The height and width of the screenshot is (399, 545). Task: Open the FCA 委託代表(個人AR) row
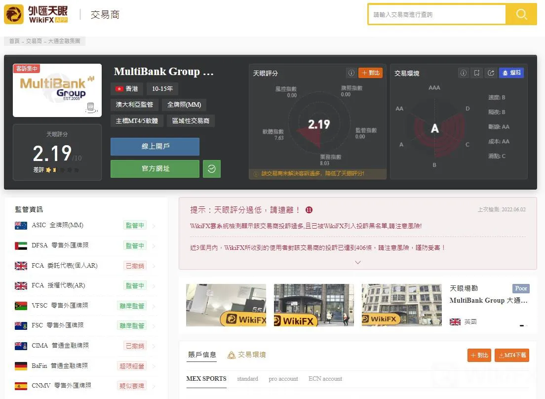click(x=85, y=266)
